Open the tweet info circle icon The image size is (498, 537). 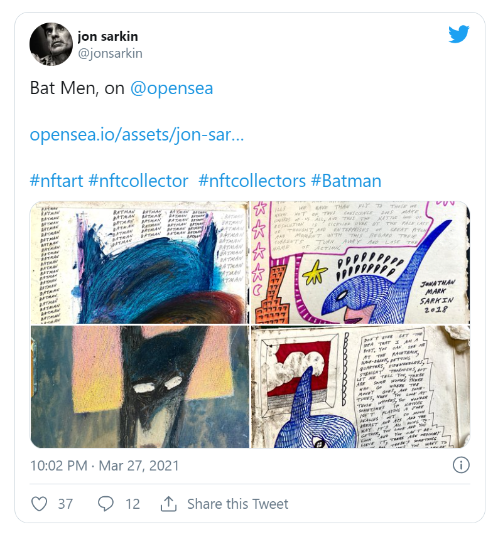[461, 465]
